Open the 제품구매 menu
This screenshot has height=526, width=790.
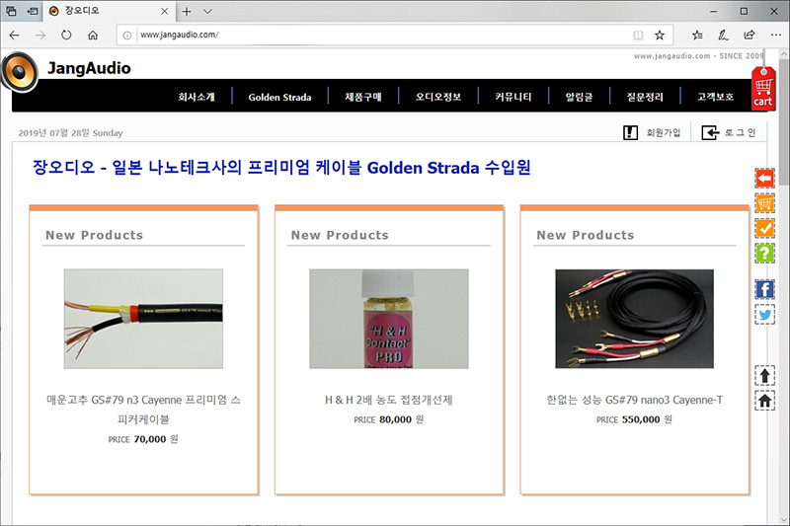362,97
